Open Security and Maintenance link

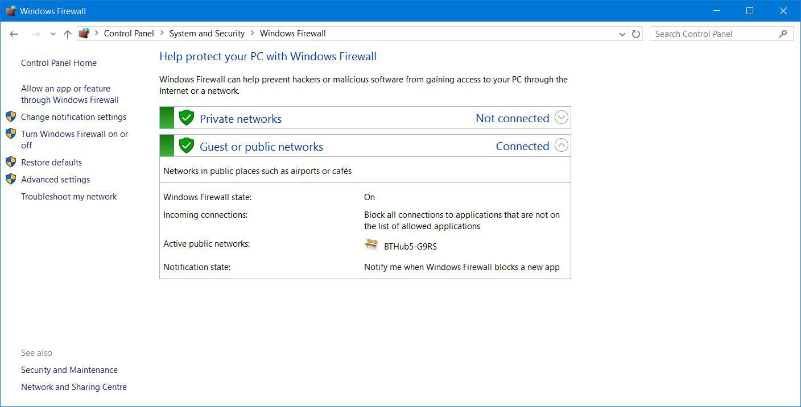[69, 370]
